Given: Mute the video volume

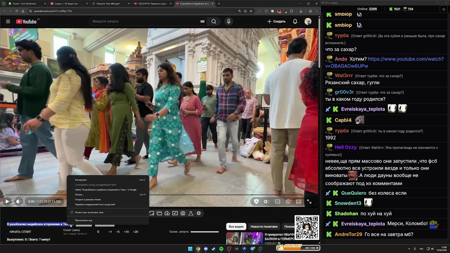Looking at the screenshot, I should [18, 201].
